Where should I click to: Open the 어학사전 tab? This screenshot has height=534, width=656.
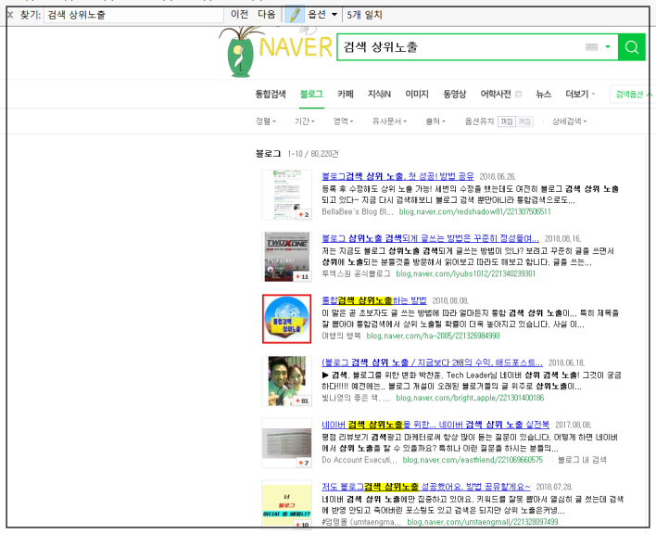click(x=496, y=95)
